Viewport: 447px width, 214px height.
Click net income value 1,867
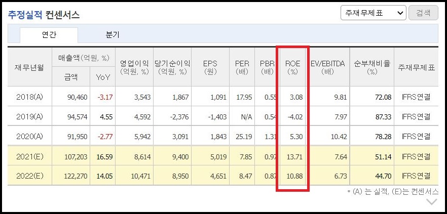pos(180,97)
